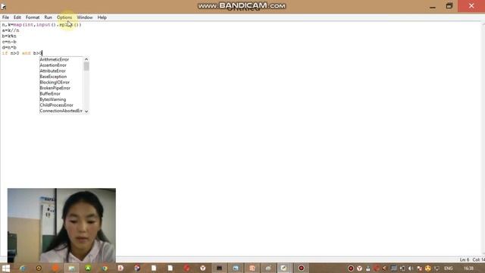Open the Window menu
The height and width of the screenshot is (273, 485).
[x=85, y=17]
